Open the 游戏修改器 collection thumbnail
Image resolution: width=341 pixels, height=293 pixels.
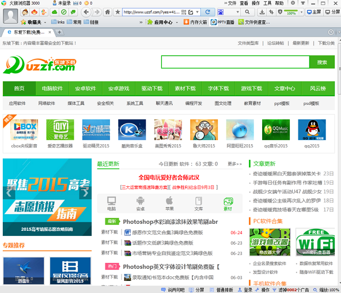[270, 242]
